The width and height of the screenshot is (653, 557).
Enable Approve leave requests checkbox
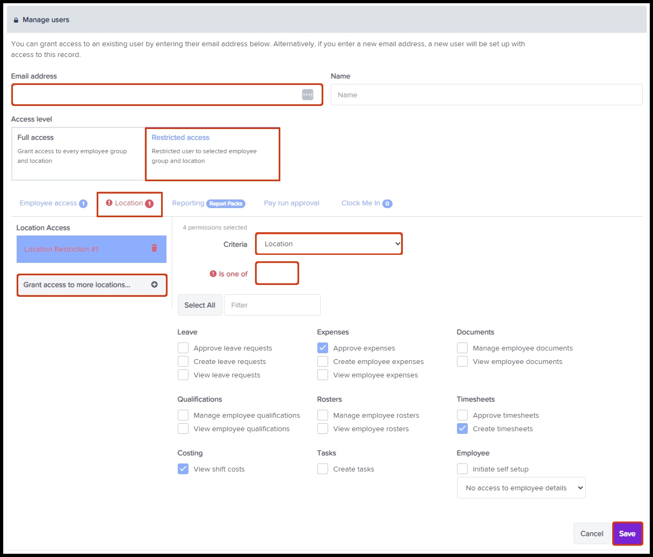tap(183, 348)
